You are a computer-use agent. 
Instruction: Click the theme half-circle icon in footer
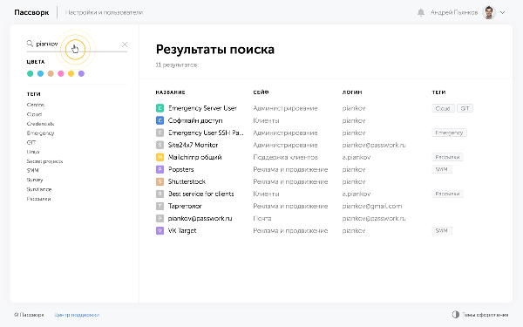pos(455,314)
